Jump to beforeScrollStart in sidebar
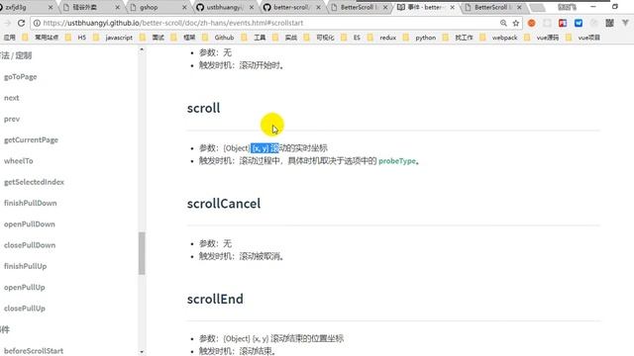The height and width of the screenshot is (356, 634). (34, 350)
